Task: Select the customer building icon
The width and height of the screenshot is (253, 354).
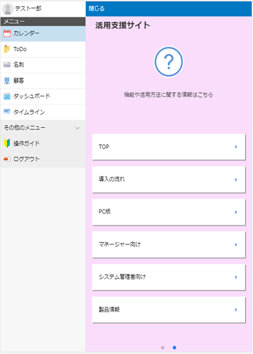Action: [7, 80]
